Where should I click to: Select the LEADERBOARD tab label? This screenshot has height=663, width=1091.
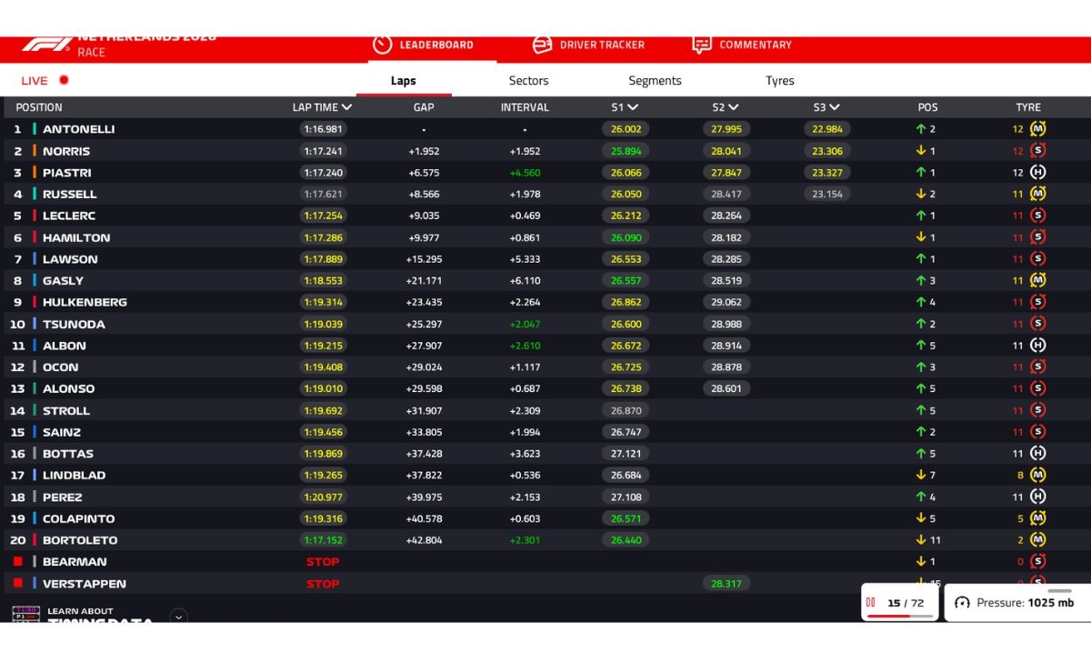436,45
